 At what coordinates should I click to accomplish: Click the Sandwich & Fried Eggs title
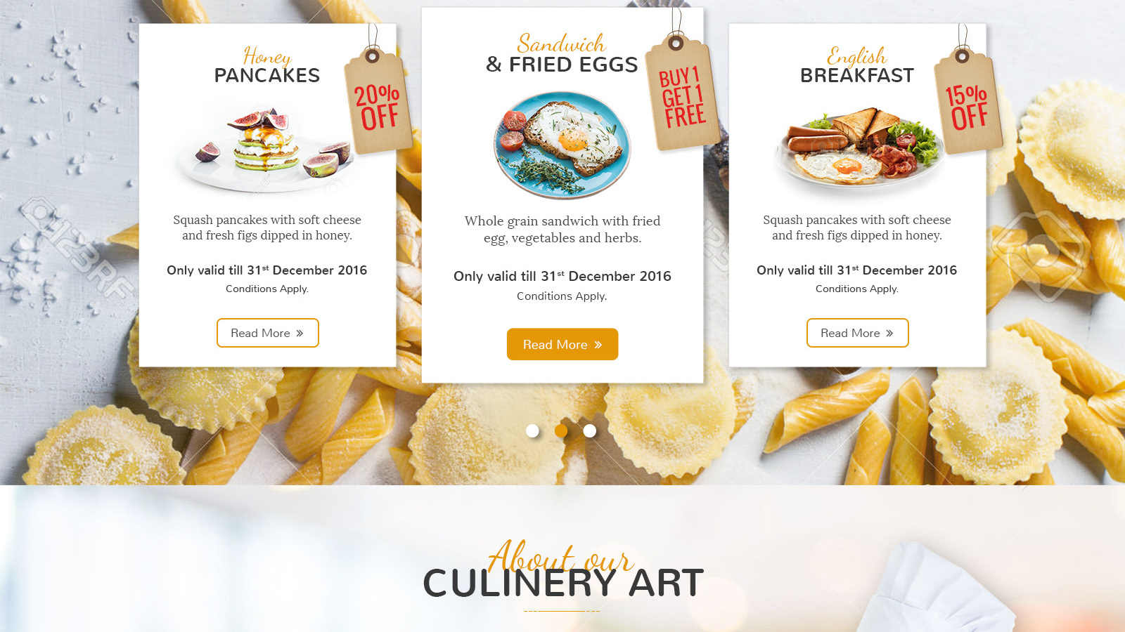click(562, 54)
